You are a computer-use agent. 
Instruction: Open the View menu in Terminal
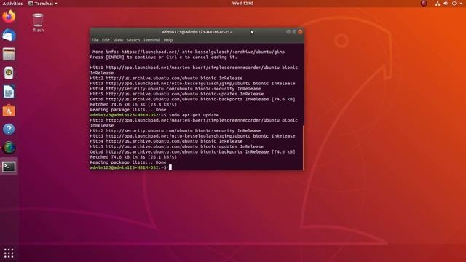tap(118, 40)
